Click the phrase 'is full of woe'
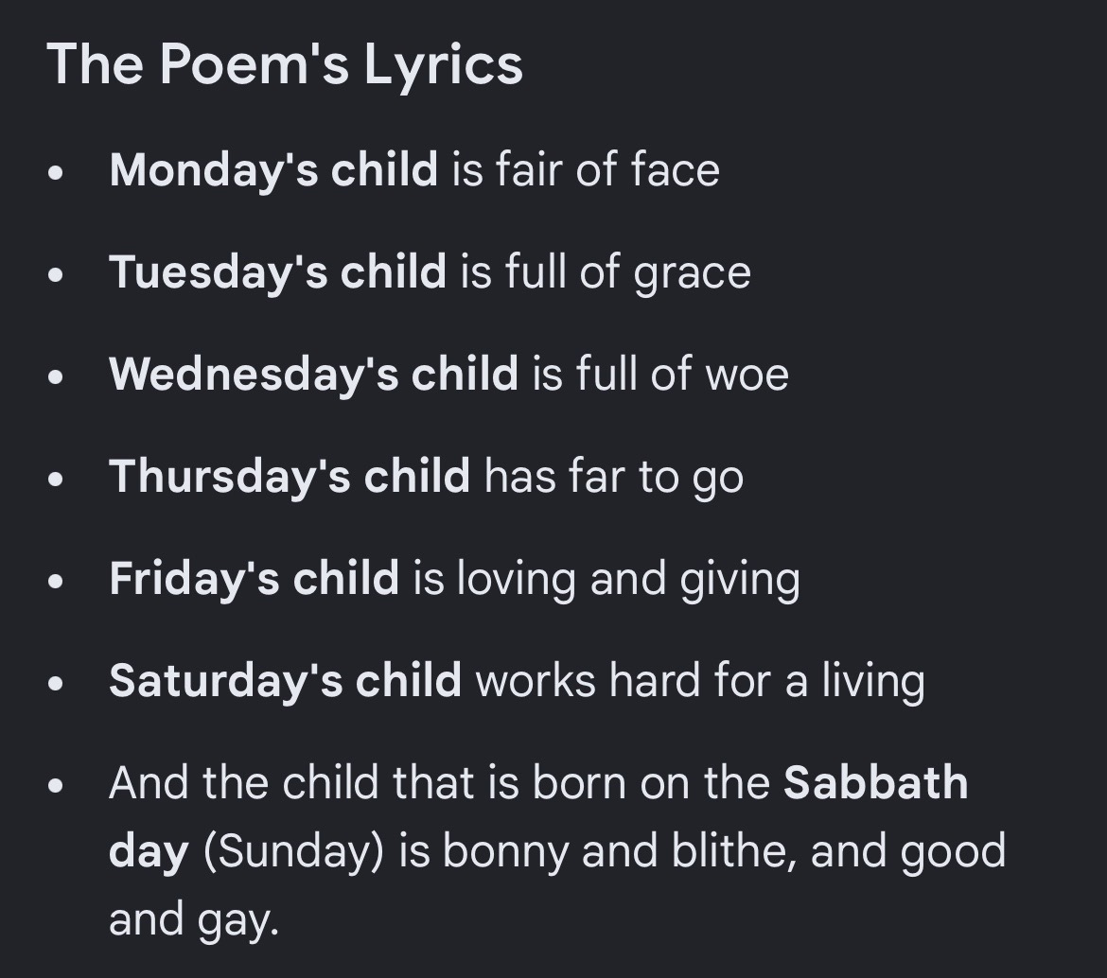 pos(660,374)
